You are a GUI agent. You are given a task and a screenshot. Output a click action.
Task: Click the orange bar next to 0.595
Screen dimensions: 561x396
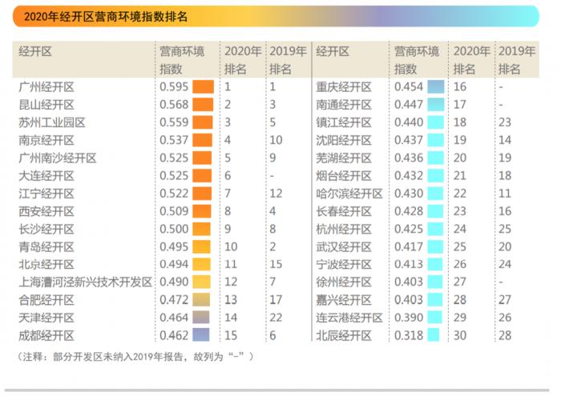click(202, 87)
